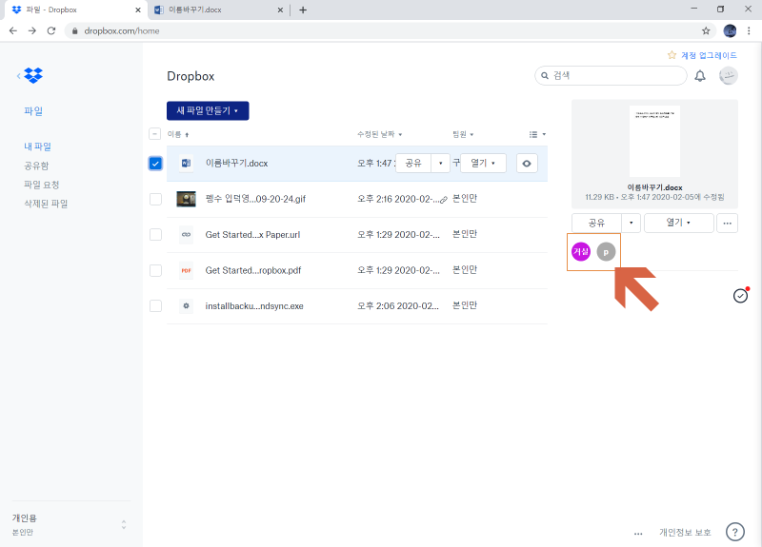Change the list view layout dropdown
The height and width of the screenshot is (547, 762).
tap(537, 134)
